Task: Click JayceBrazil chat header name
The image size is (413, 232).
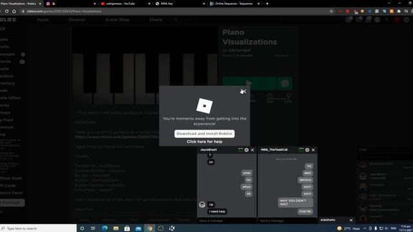Action: [208, 150]
